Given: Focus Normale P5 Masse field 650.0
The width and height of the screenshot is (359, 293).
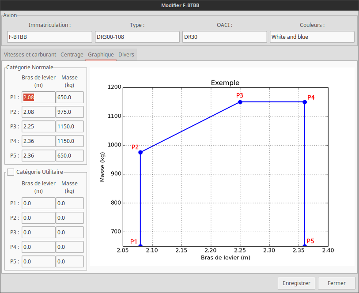Looking at the screenshot, I should point(70,155).
